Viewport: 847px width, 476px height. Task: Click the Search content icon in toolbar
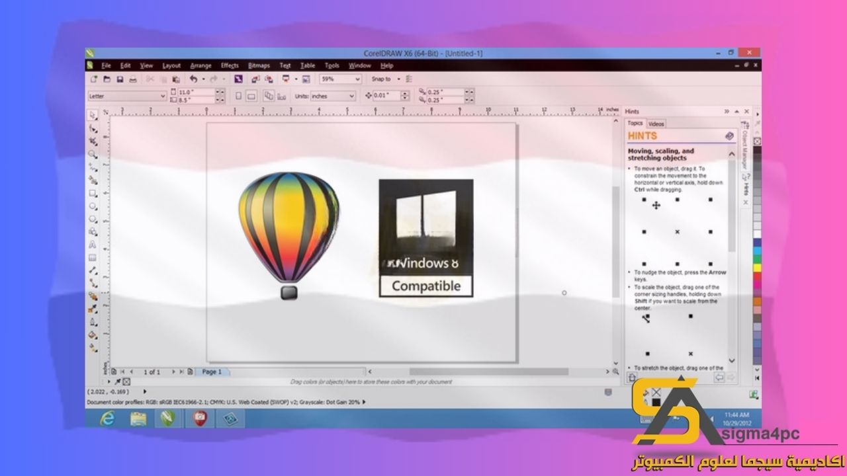[238, 79]
